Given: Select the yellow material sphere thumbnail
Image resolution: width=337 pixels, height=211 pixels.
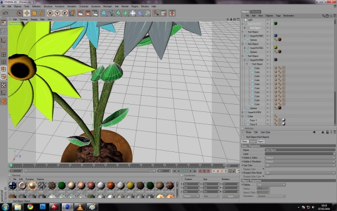Looking at the screenshot, I should [x=130, y=185].
